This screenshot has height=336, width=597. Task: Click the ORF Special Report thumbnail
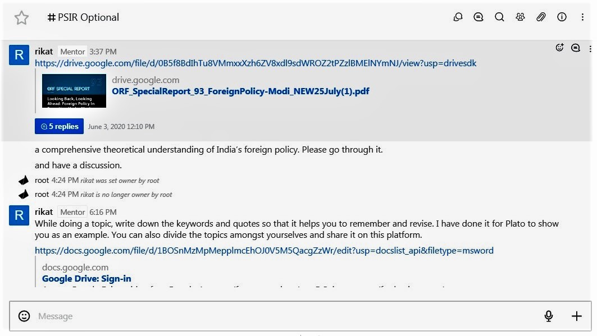coord(74,91)
